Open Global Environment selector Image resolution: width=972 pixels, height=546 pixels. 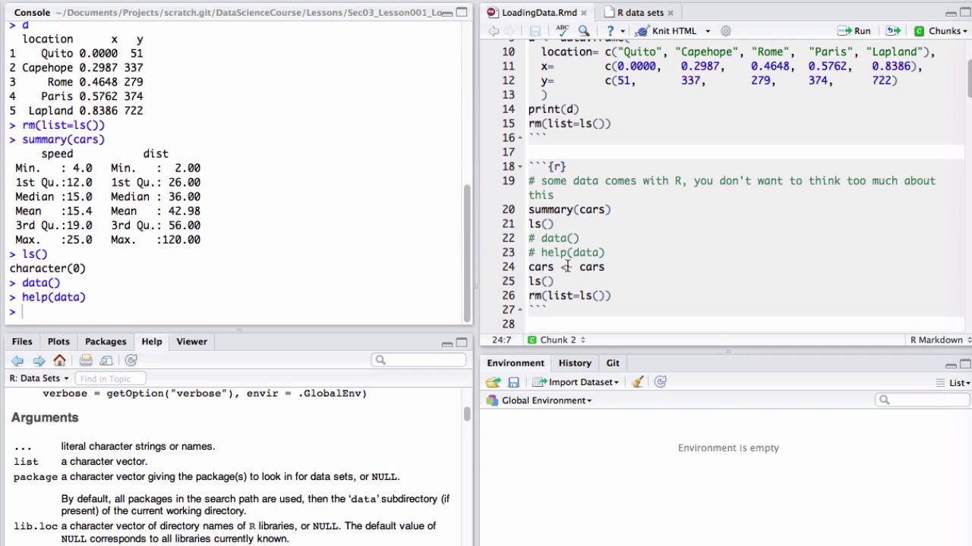(x=539, y=400)
